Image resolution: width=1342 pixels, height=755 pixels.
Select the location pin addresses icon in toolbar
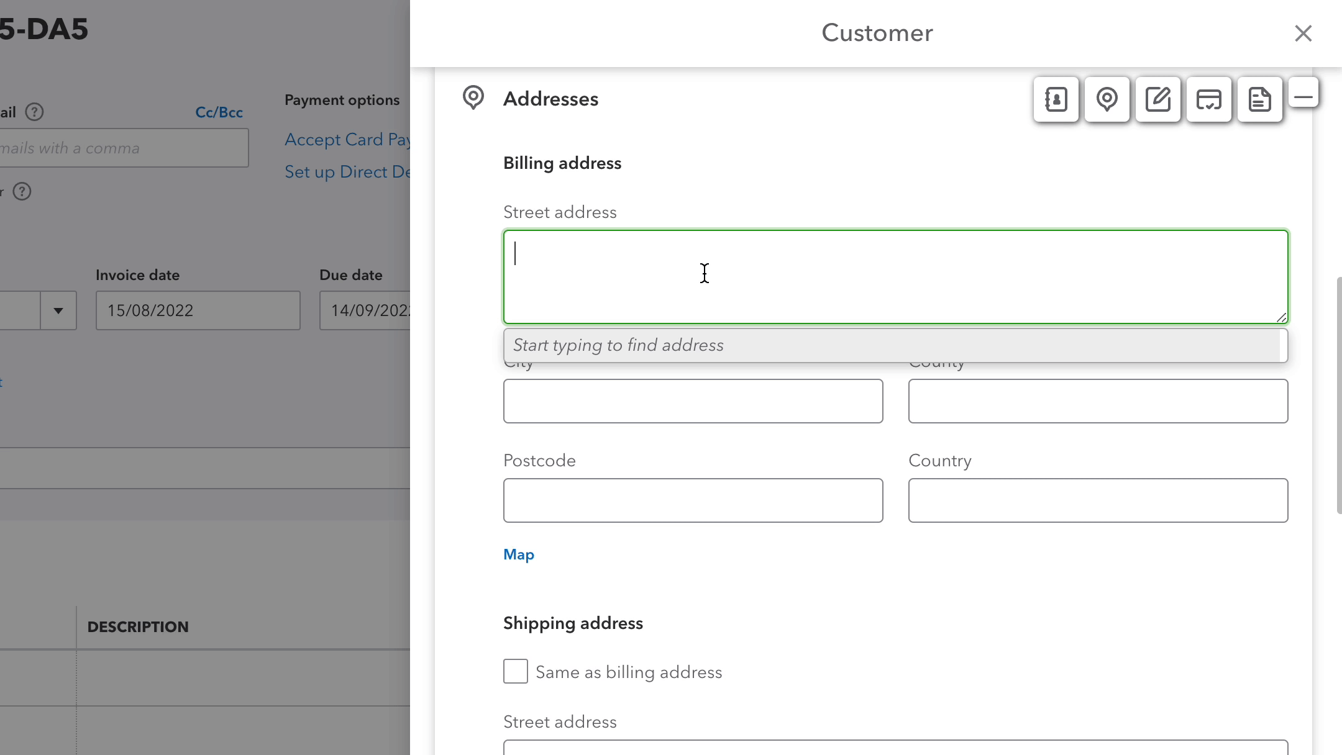tap(1107, 99)
